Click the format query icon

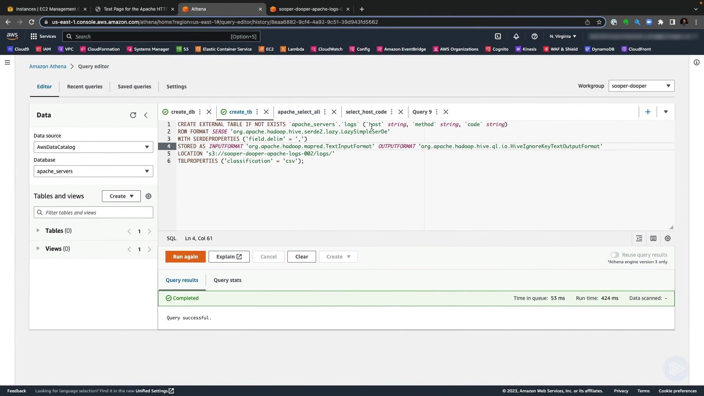tap(639, 238)
